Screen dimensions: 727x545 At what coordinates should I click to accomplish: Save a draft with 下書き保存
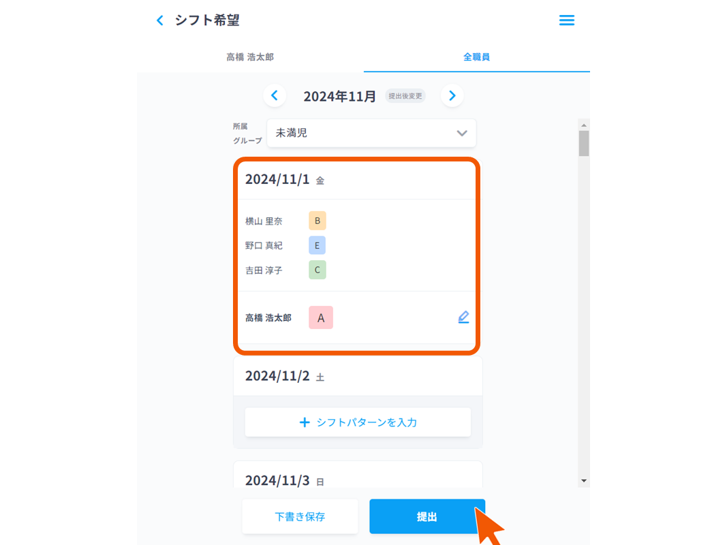300,516
